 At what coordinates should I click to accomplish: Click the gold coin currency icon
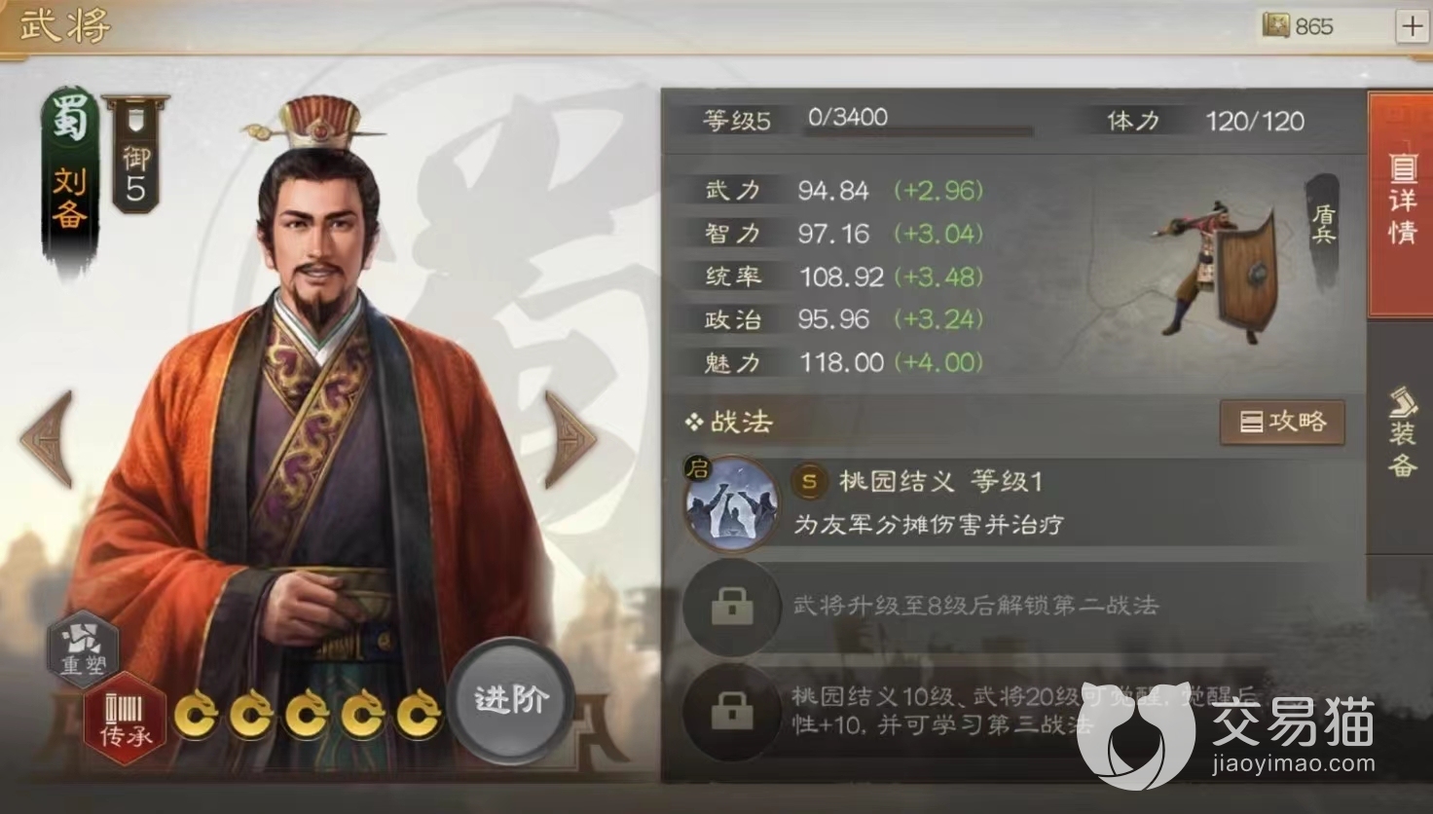[1275, 26]
